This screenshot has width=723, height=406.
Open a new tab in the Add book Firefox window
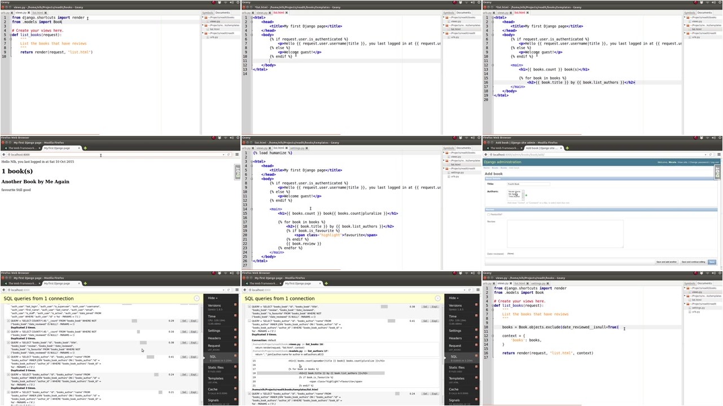click(x=567, y=148)
